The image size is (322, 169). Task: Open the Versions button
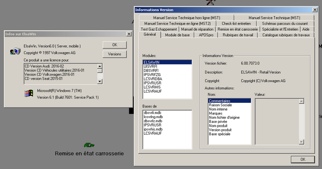115,54
